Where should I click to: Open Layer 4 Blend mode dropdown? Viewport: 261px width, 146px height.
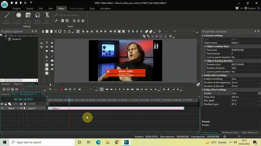pyautogui.click(x=18, y=108)
